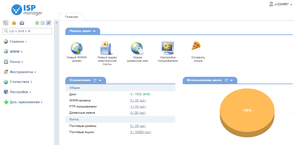Open the menu tree view icon
This screenshot has height=145, width=294.
pos(6,23)
